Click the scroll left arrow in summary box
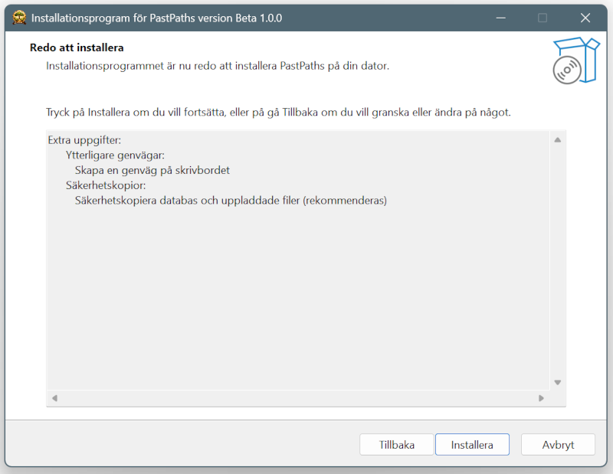Image resolution: width=613 pixels, height=474 pixels. click(x=54, y=398)
